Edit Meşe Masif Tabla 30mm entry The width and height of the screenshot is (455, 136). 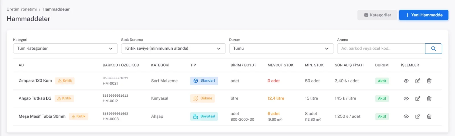pos(418,116)
